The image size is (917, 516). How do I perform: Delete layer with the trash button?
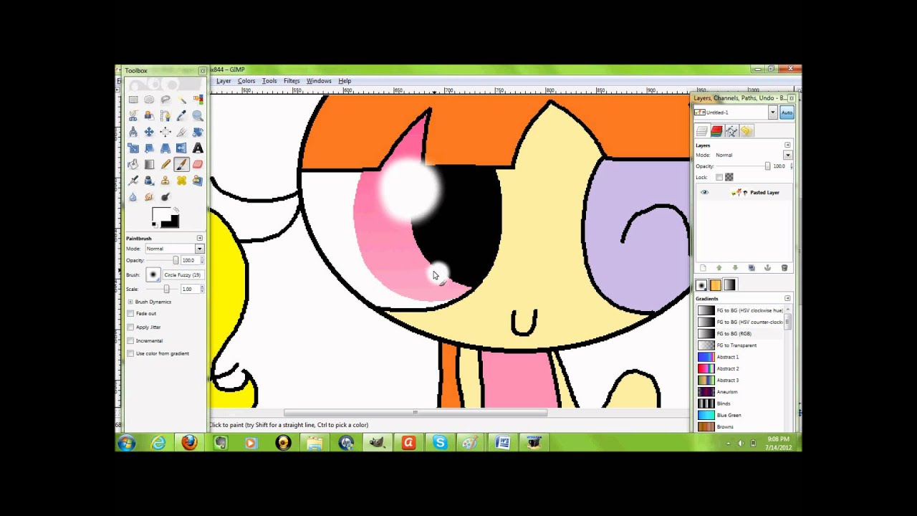tap(784, 268)
